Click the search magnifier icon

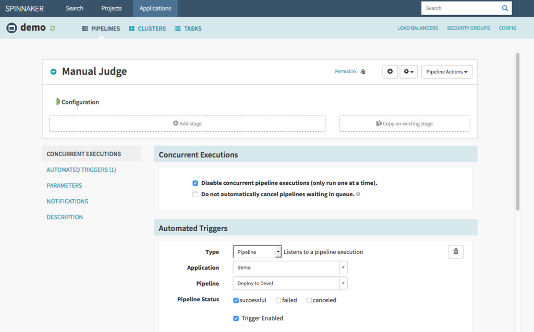[505, 8]
